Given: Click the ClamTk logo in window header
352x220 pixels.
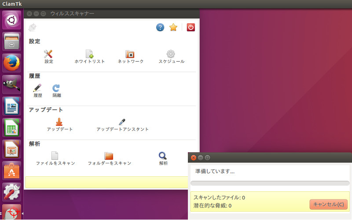Looking at the screenshot, I should 33,27.
